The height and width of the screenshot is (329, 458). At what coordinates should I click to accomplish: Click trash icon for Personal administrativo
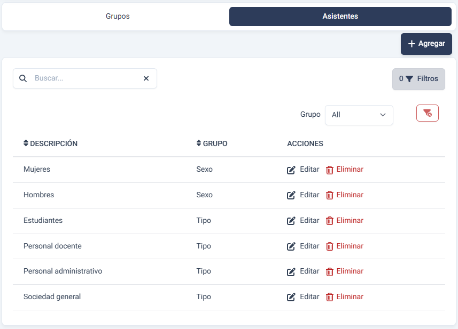(330, 271)
